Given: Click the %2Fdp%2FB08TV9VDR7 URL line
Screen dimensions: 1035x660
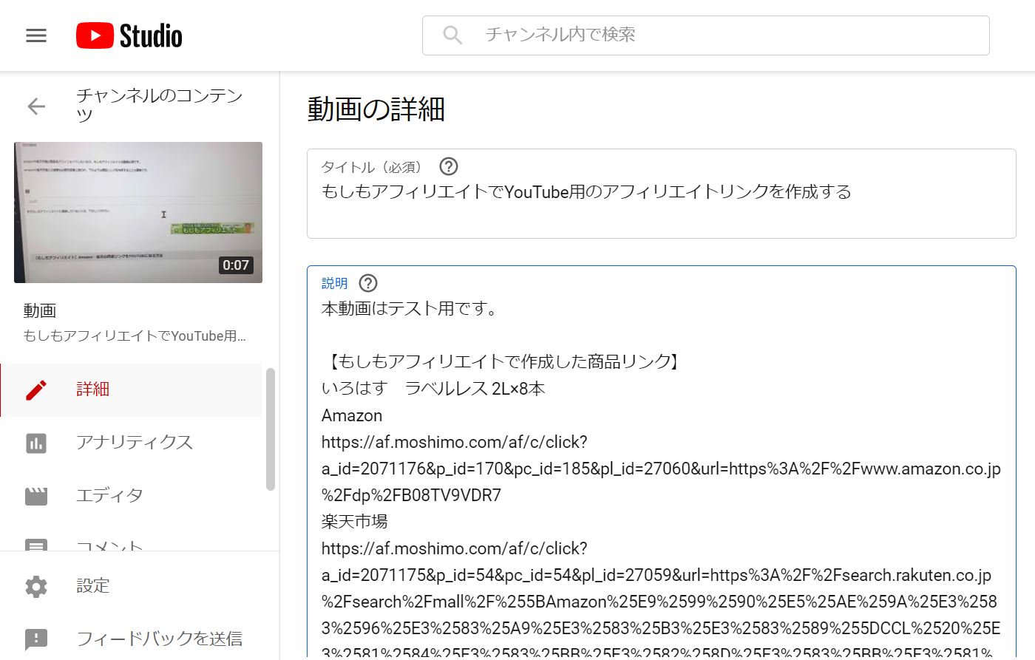Looking at the screenshot, I should (x=411, y=495).
